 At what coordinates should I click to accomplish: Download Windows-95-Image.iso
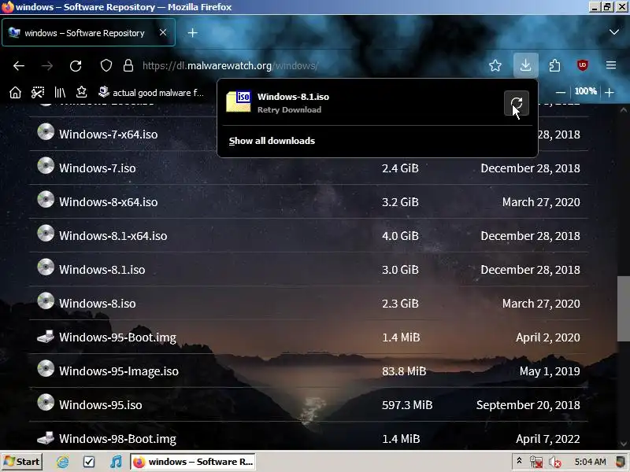pyautogui.click(x=119, y=371)
